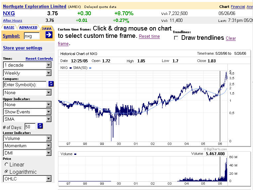Click the Store your settings link

coord(23,48)
